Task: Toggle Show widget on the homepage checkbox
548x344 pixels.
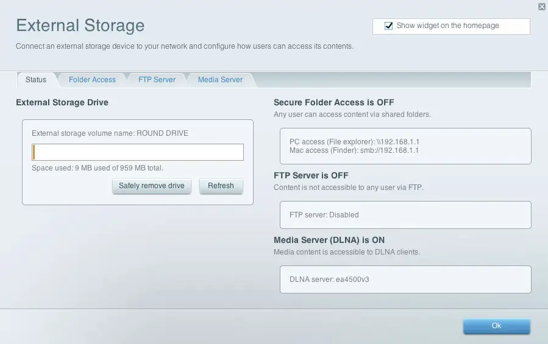Action: (388, 26)
